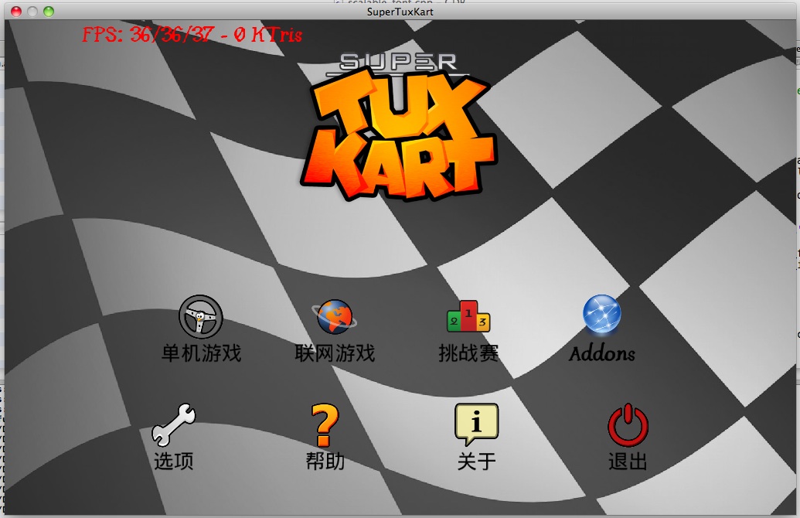
Task: Select the 联网游戏 text label
Action: [335, 354]
